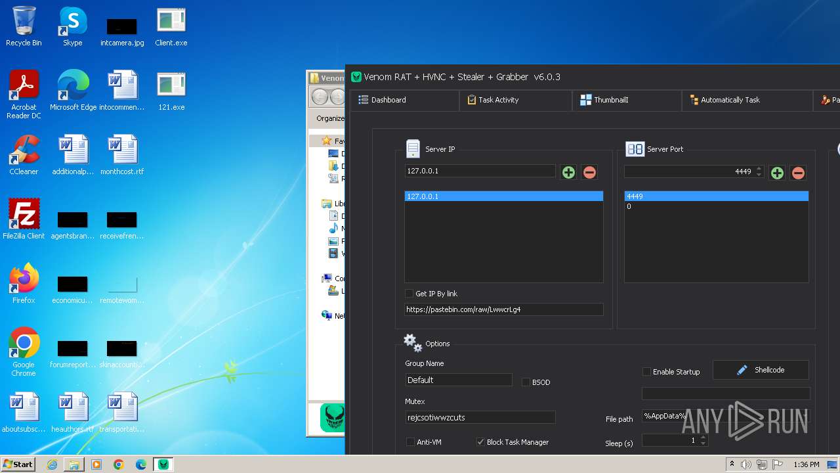Open Google Chrome desktop shortcut
This screenshot has width=840, height=473.
[x=24, y=352]
